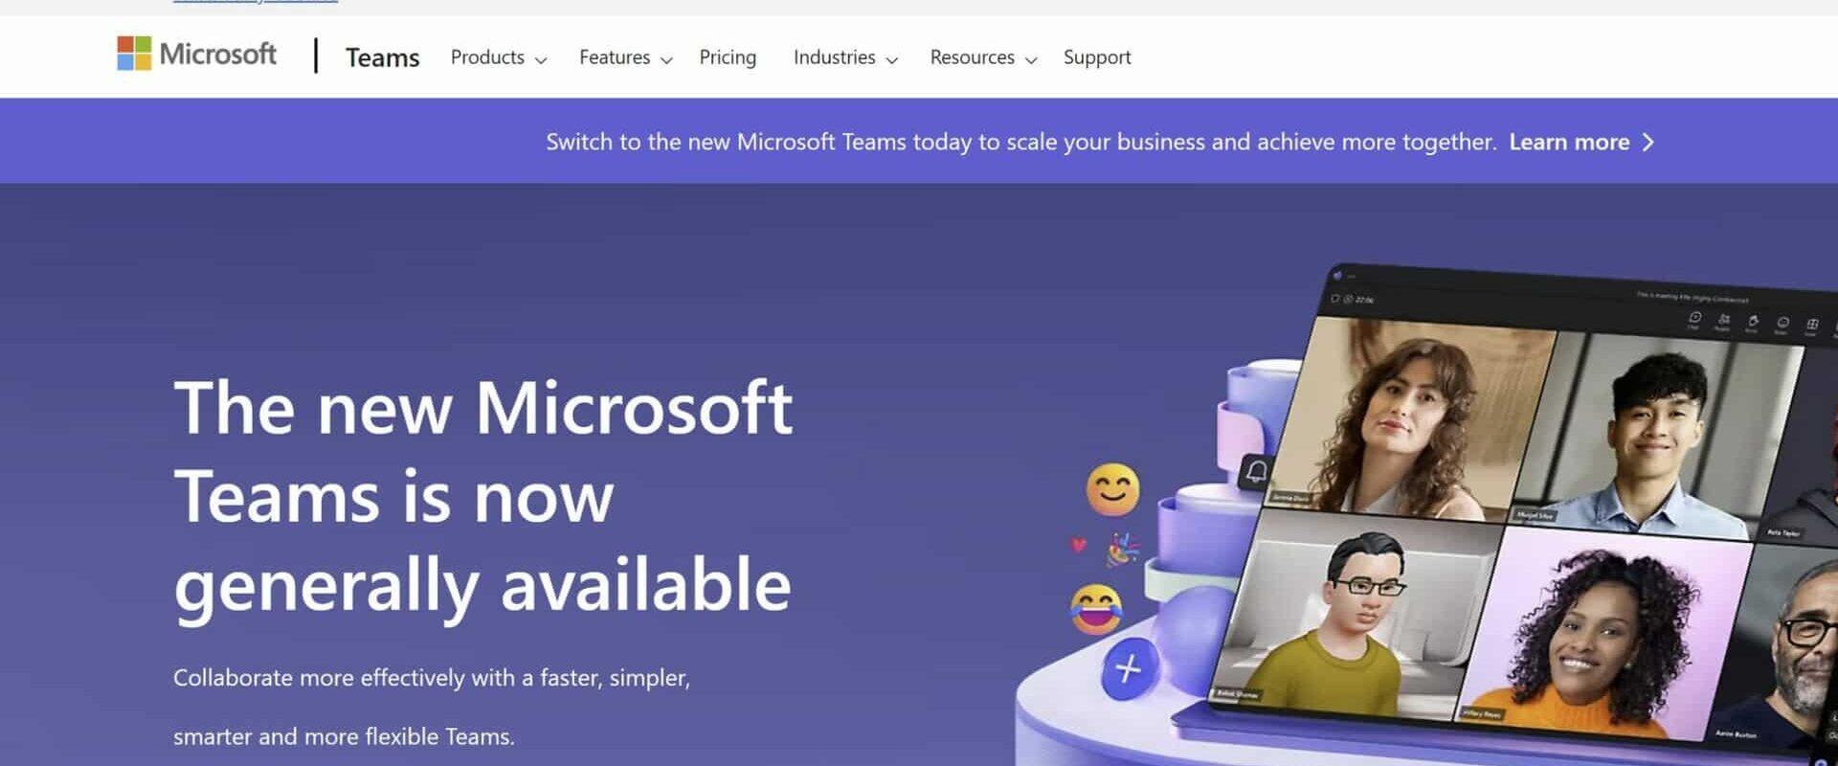Click the arrow after Learn more
1838x766 pixels.
(1647, 142)
